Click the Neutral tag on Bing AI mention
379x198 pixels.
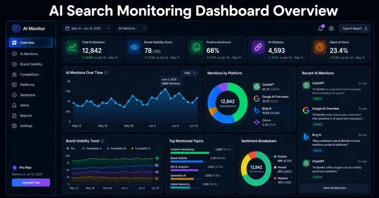[x=317, y=150]
